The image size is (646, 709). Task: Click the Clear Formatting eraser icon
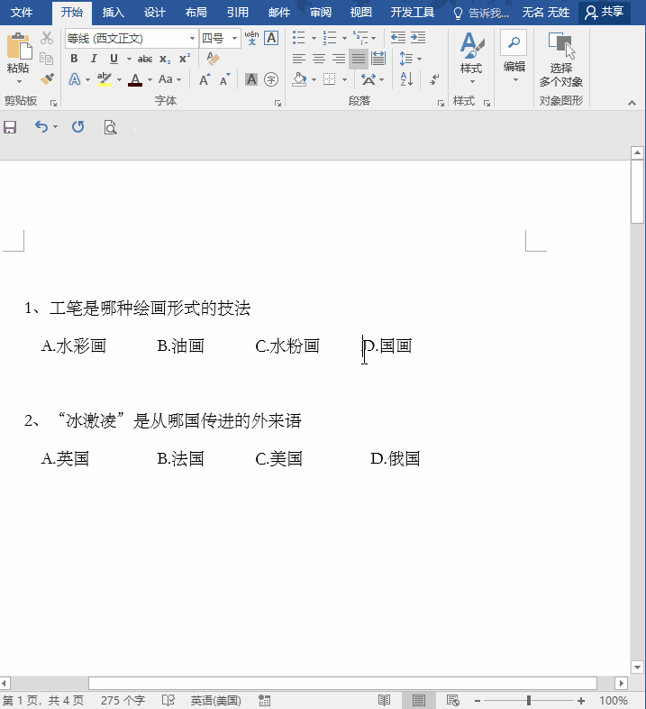(213, 59)
